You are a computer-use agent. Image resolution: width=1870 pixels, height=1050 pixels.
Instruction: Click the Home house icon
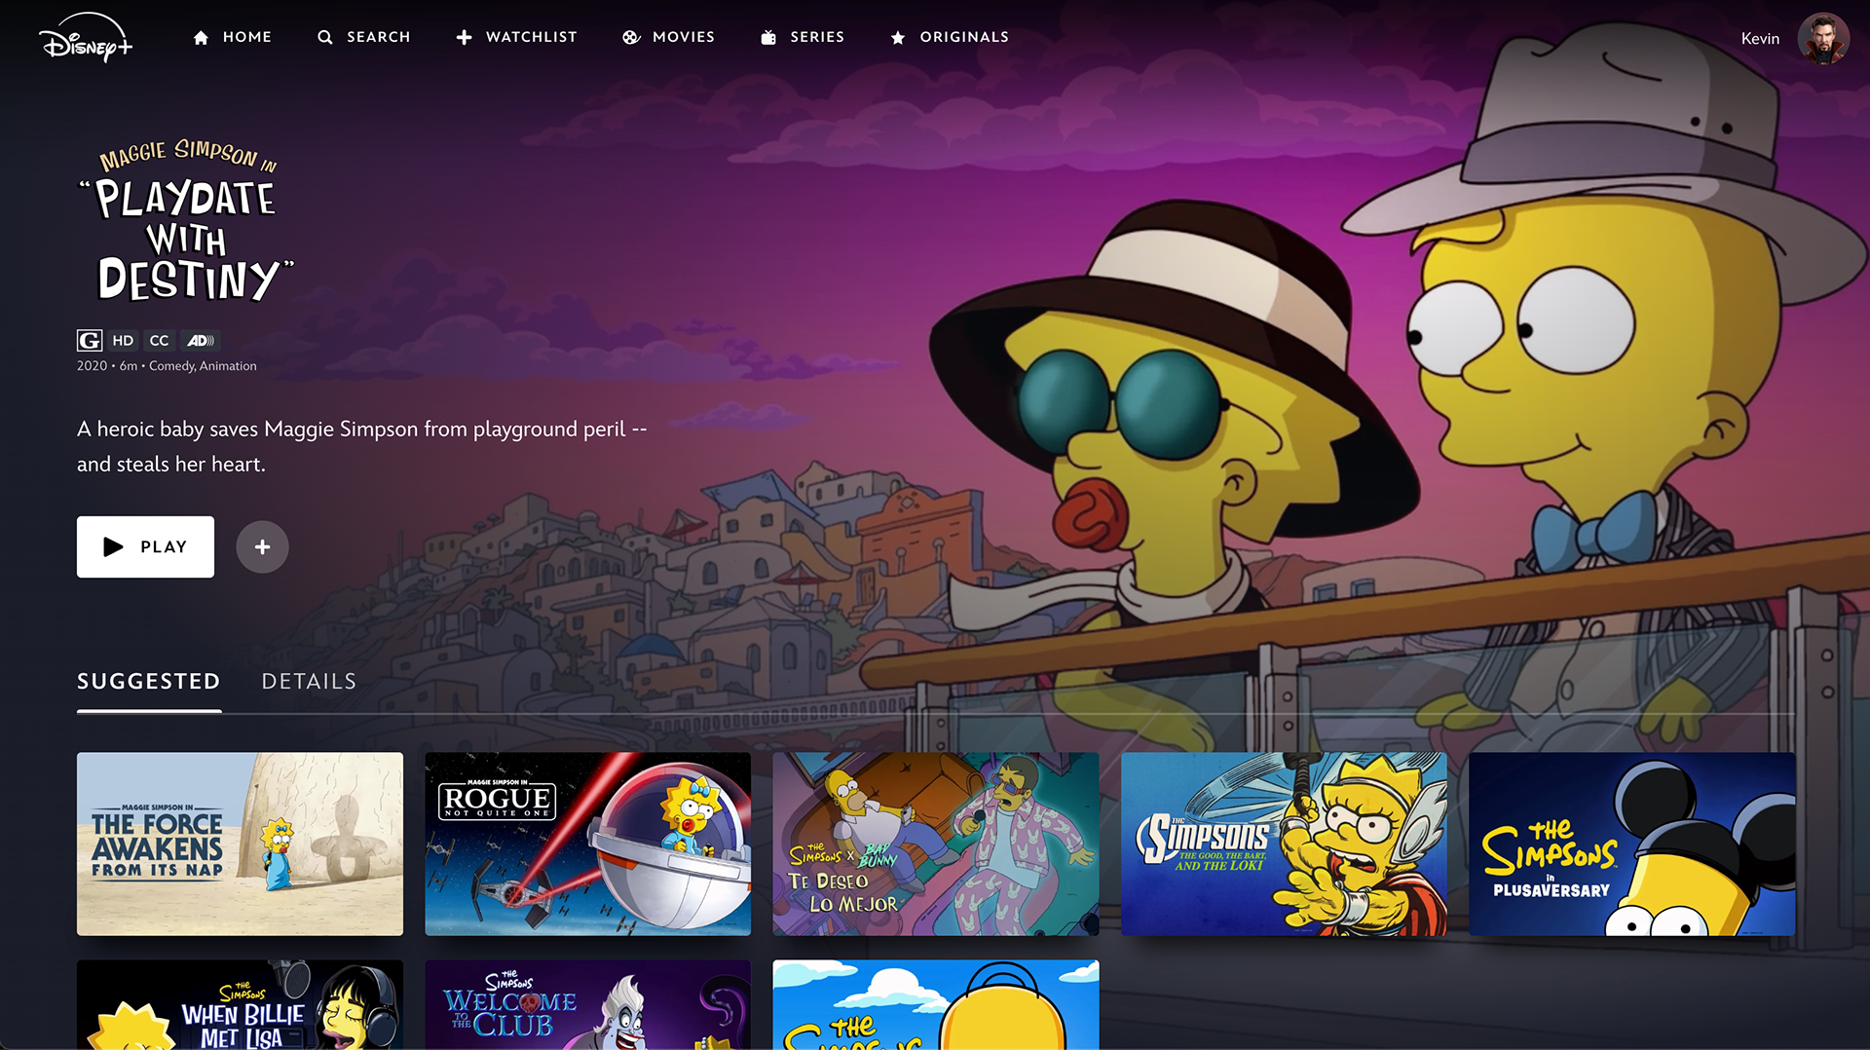click(x=201, y=37)
